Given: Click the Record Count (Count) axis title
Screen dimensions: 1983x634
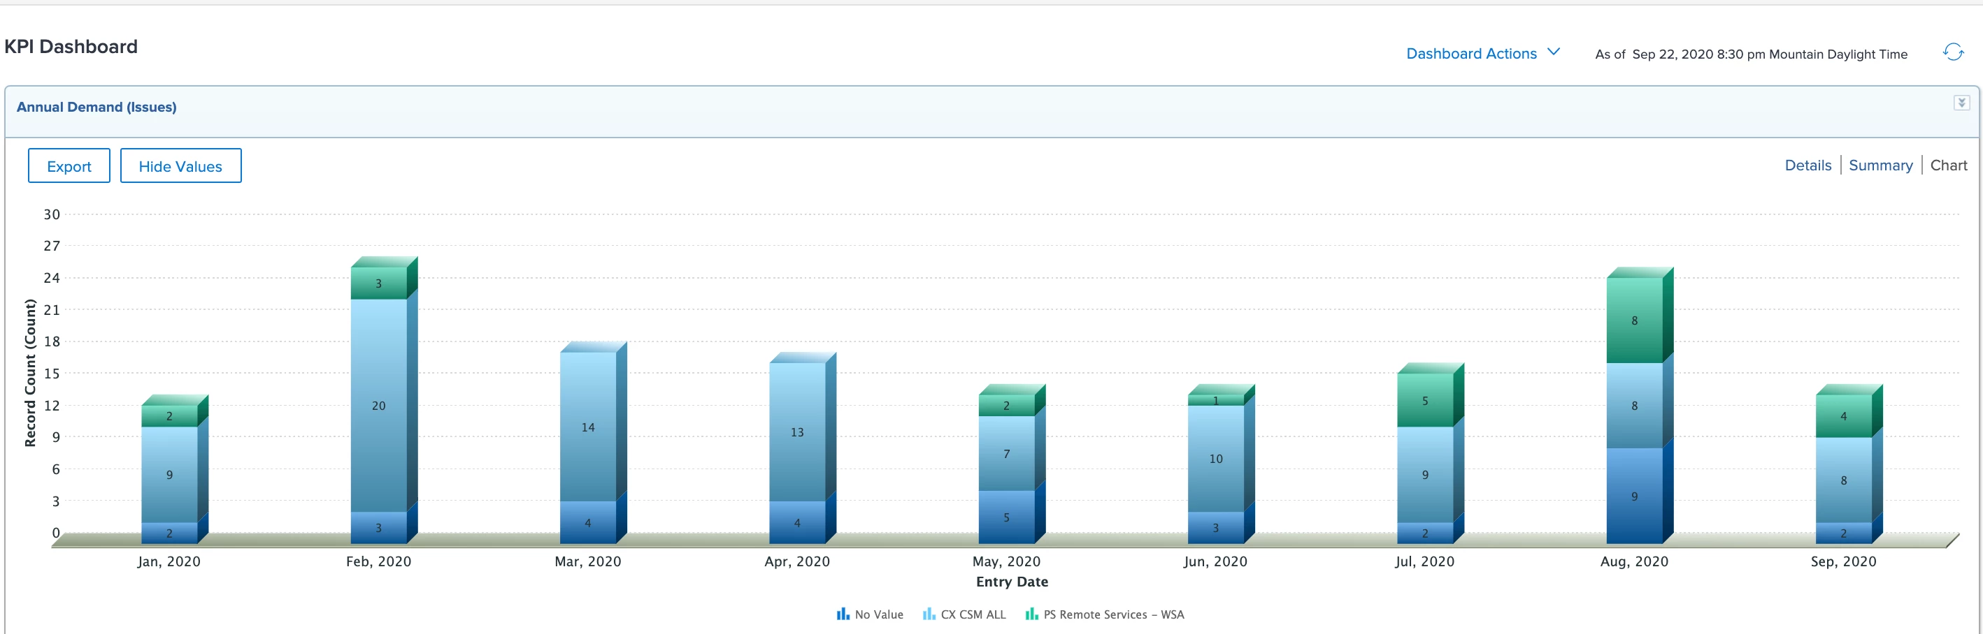Looking at the screenshot, I should 30,373.
